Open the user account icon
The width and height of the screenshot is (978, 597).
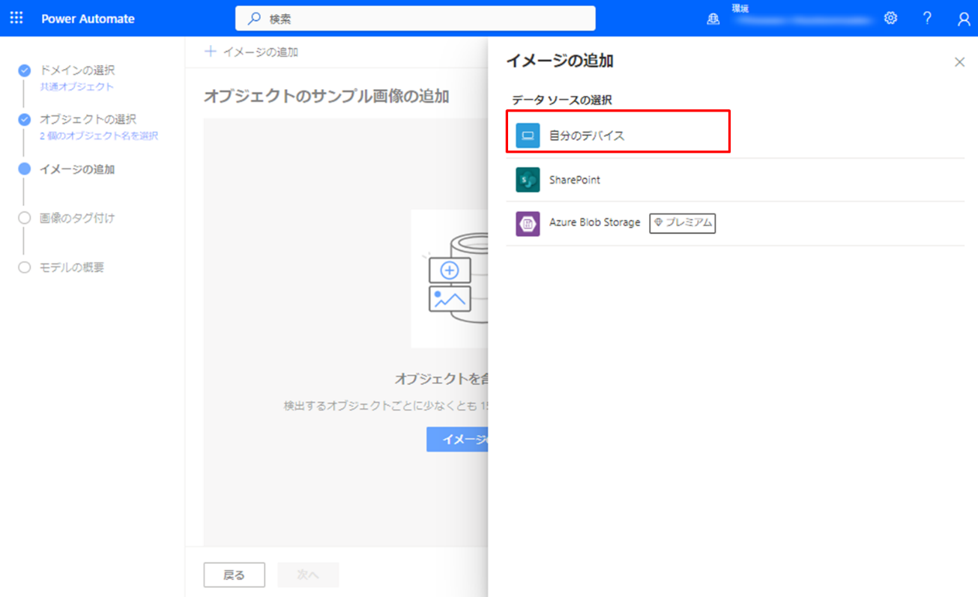(x=963, y=19)
